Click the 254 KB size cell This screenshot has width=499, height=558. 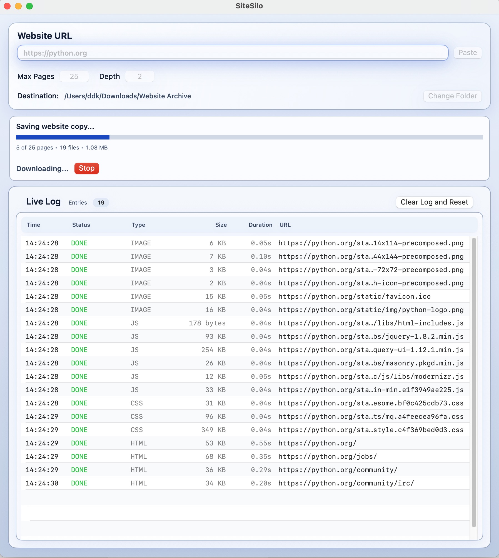pyautogui.click(x=213, y=350)
